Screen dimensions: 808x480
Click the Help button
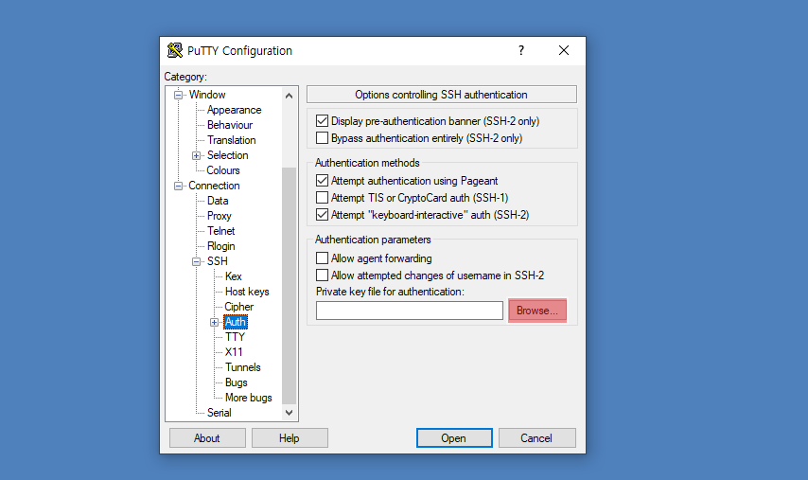[x=290, y=438]
